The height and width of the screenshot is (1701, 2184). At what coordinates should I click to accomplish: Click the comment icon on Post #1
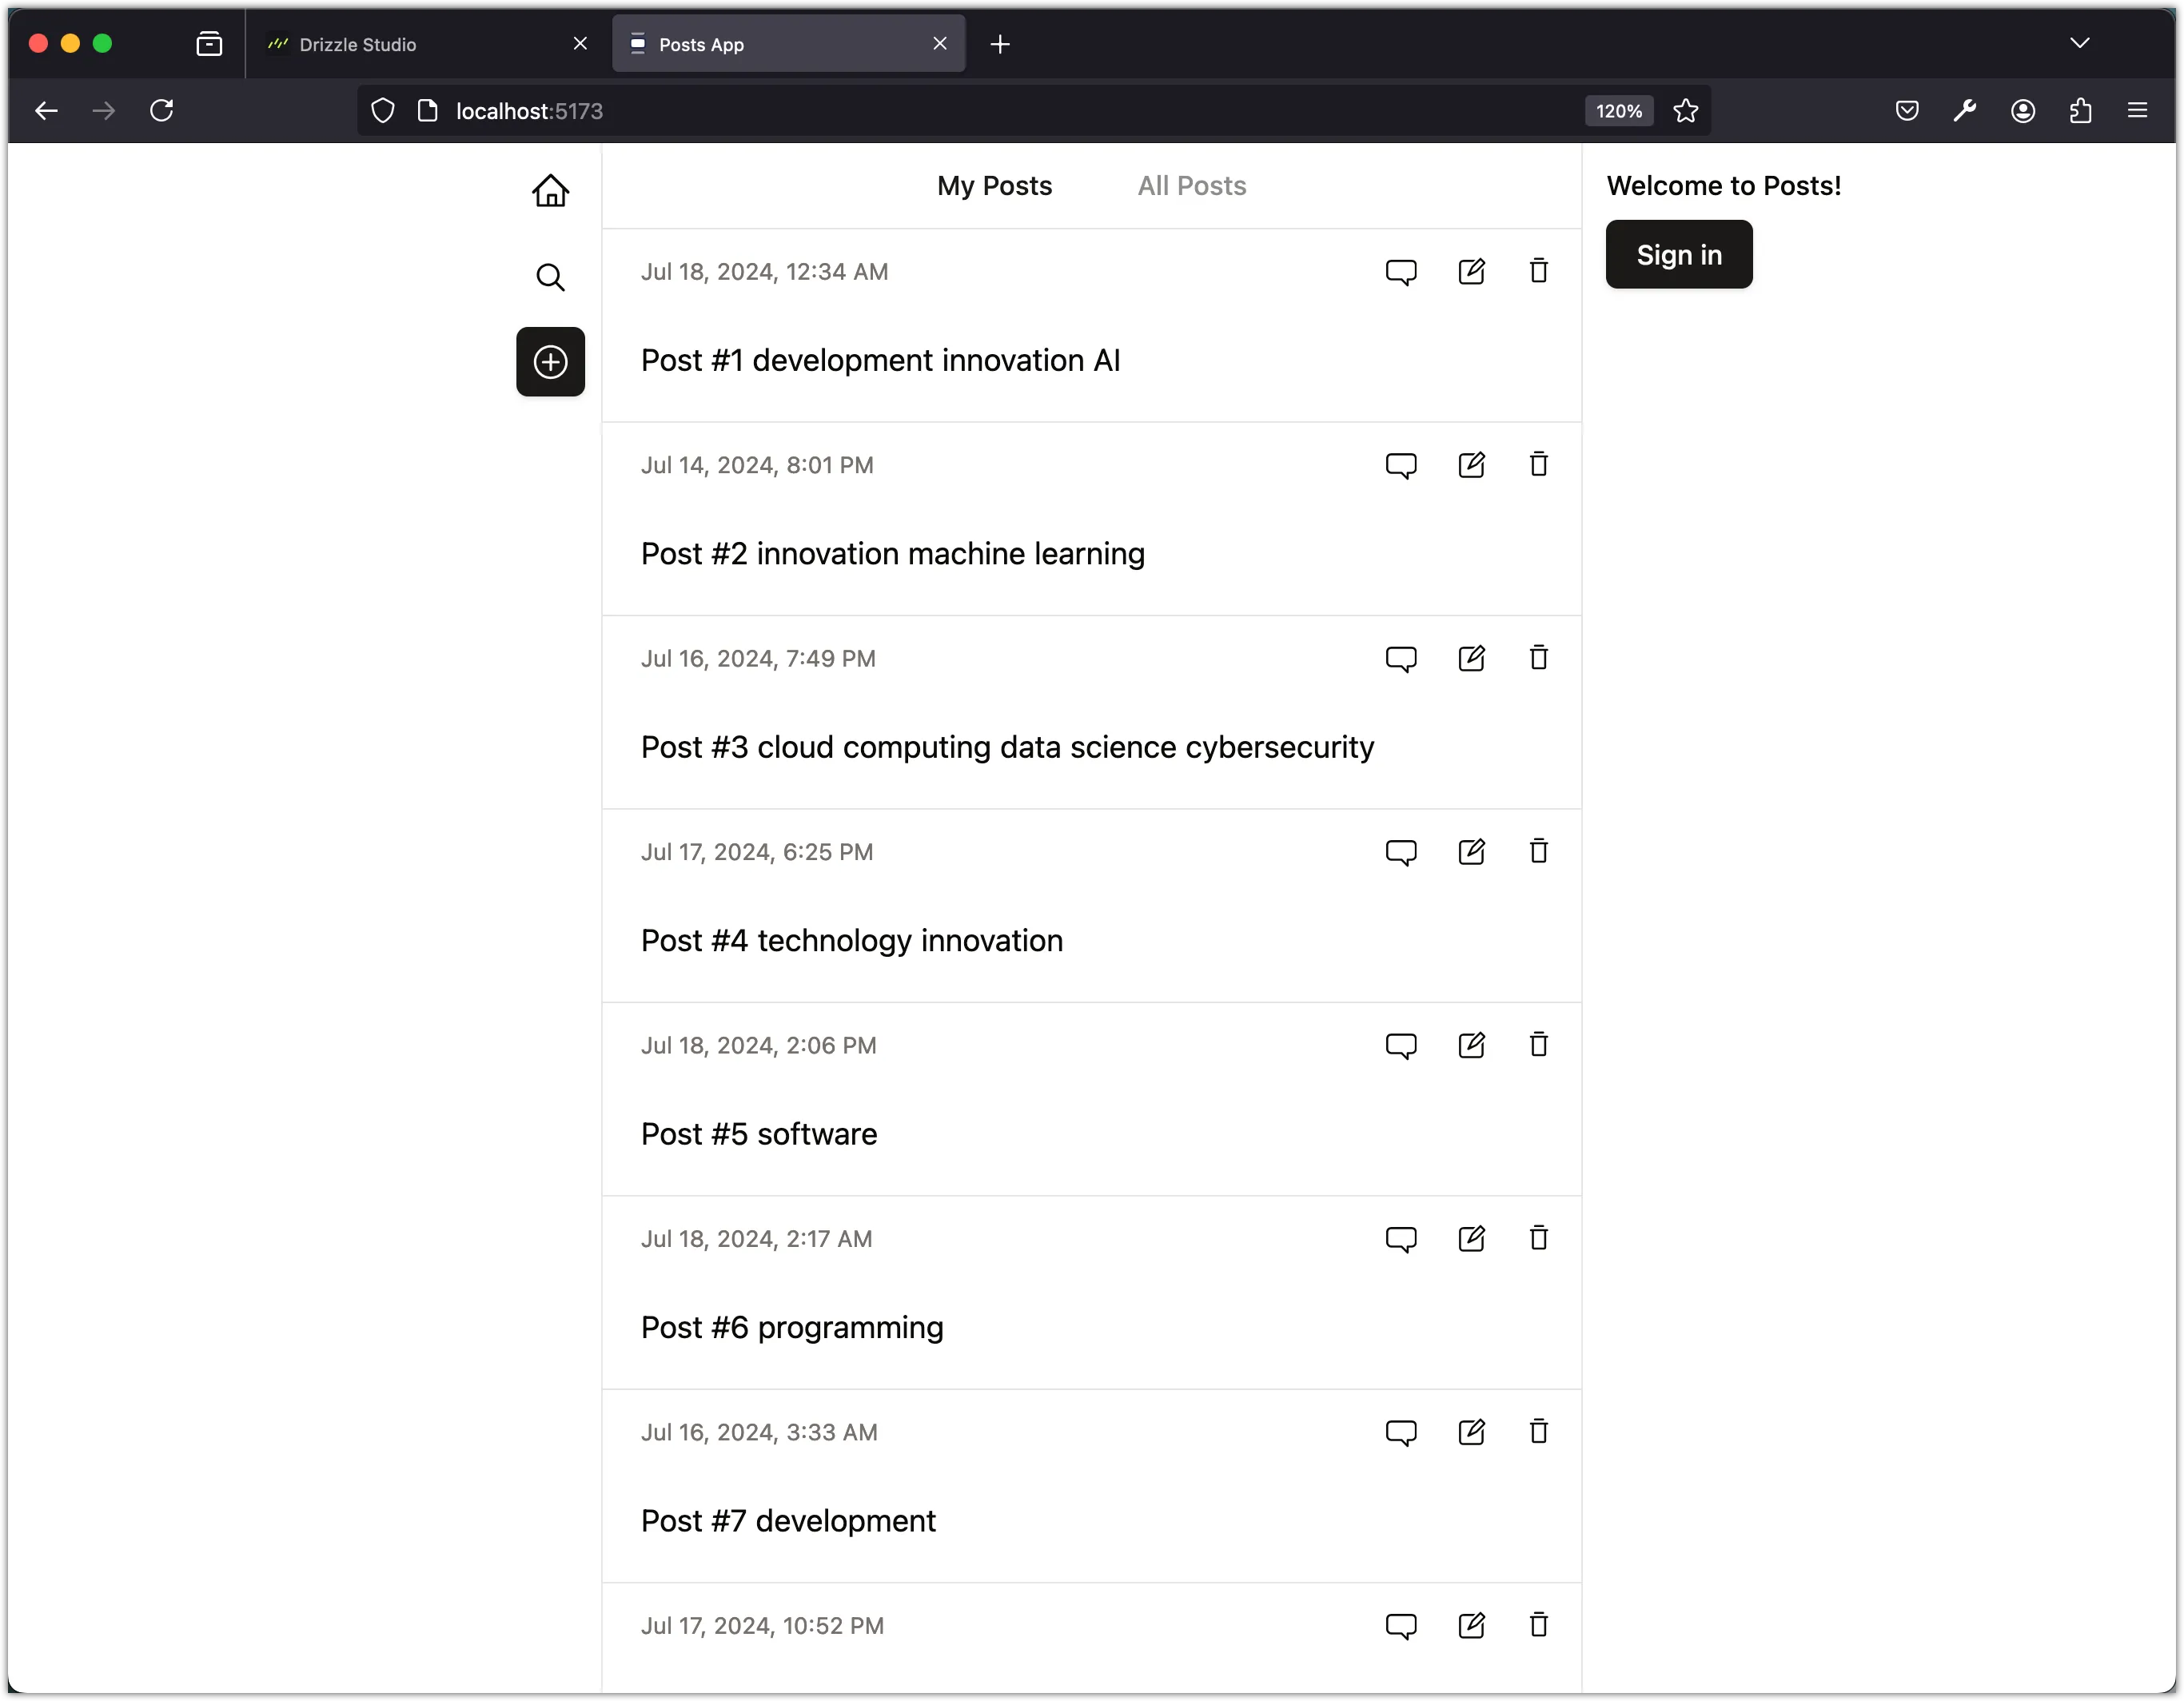click(x=1401, y=271)
